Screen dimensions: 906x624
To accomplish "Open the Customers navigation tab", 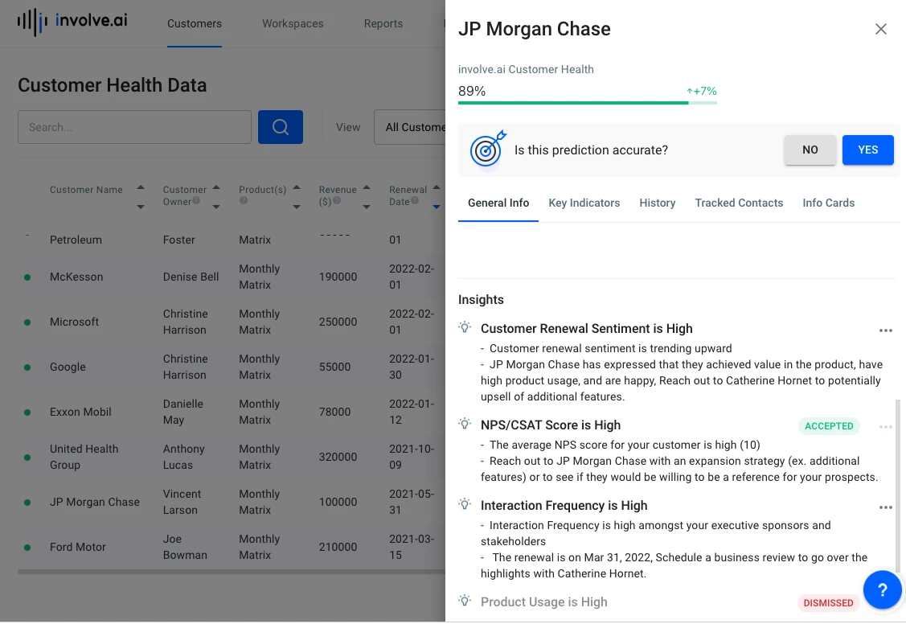I will click(x=195, y=23).
